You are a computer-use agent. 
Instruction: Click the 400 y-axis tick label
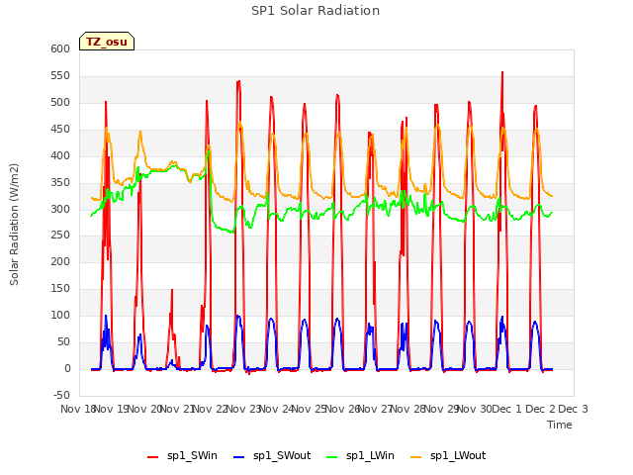pos(60,155)
